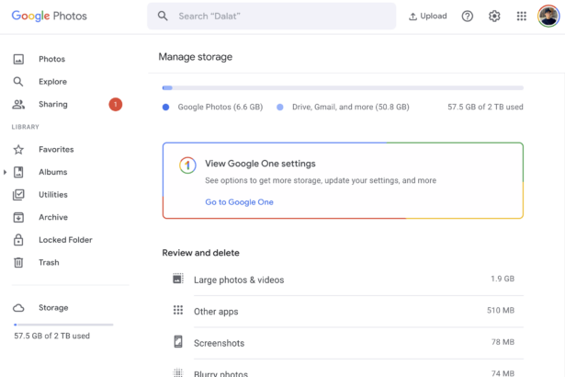The image size is (565, 377).
Task: Open Utilities in the library
Action: coord(53,195)
